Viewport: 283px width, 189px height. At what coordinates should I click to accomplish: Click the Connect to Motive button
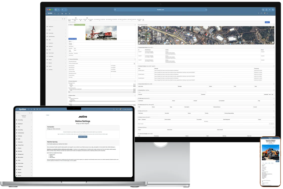pos(83,137)
